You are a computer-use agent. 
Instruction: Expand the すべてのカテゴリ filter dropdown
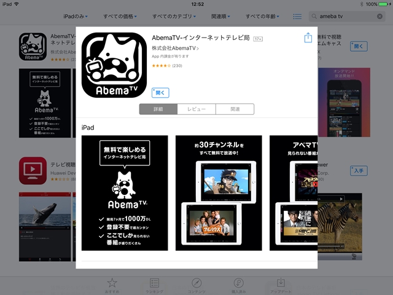pyautogui.click(x=174, y=17)
